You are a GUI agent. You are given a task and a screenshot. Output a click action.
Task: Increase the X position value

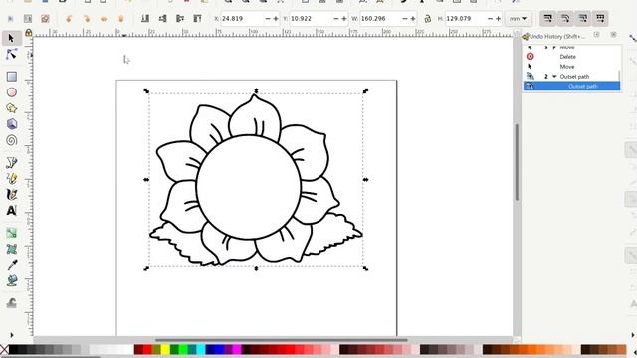[x=276, y=19]
